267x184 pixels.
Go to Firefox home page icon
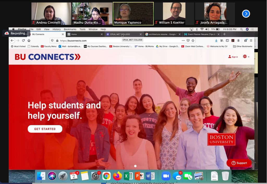click(x=29, y=41)
